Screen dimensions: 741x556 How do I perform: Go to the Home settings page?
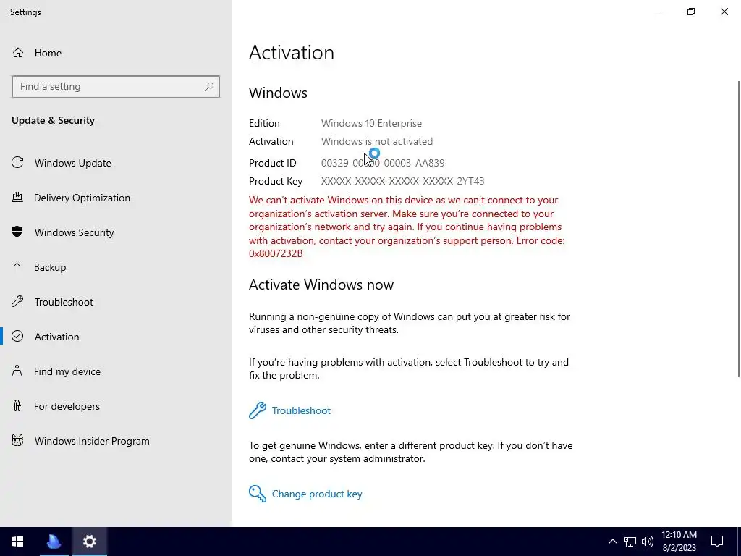coord(116,53)
